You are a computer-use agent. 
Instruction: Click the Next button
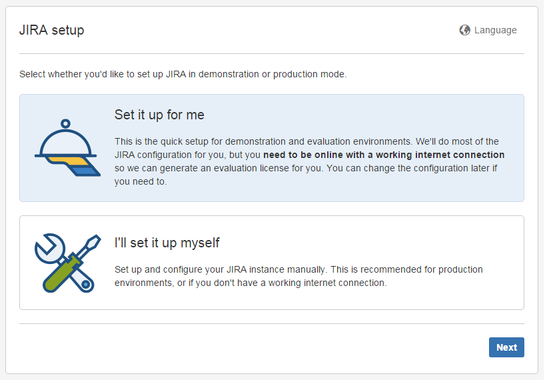[506, 347]
